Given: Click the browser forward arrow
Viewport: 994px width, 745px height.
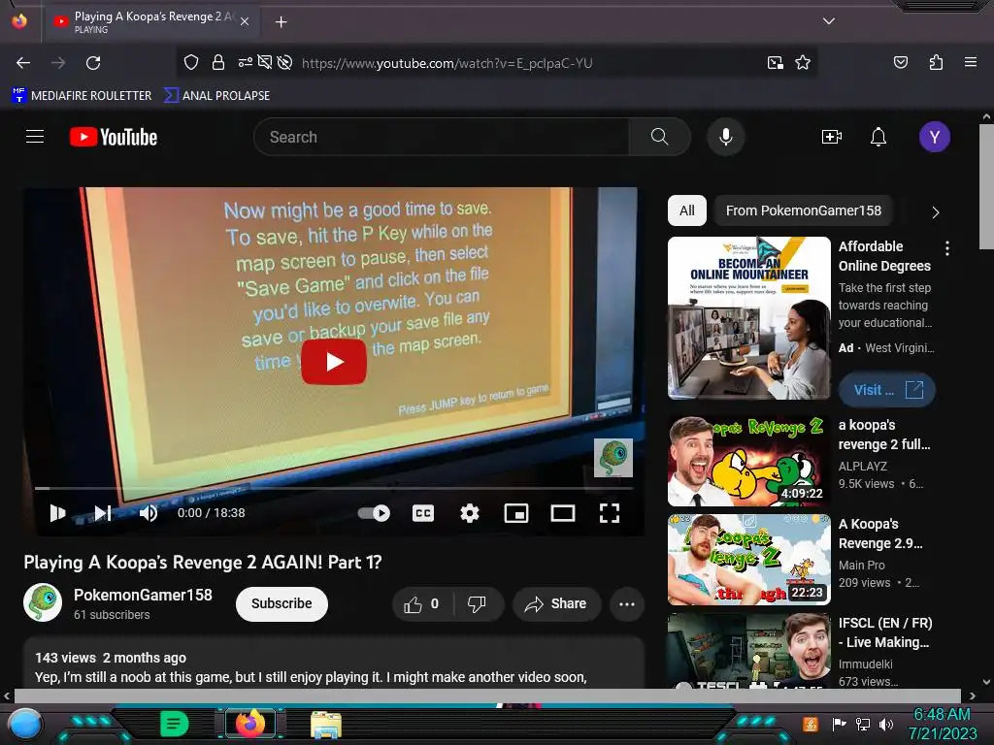Looking at the screenshot, I should tap(58, 63).
